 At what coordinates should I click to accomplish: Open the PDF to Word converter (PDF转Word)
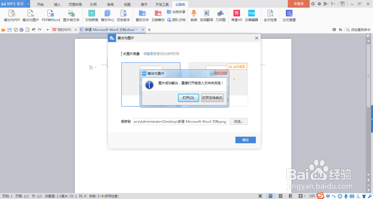coord(51,16)
